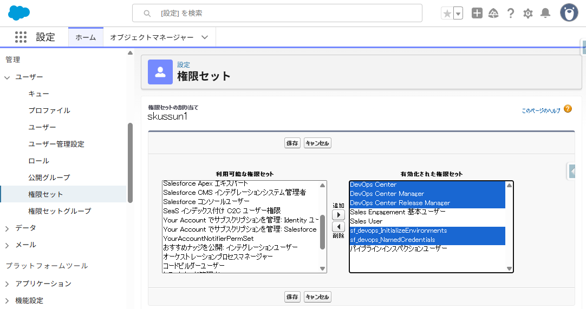This screenshot has width=586, height=309.
Task: Switch to the ホーム tab
Action: click(86, 37)
